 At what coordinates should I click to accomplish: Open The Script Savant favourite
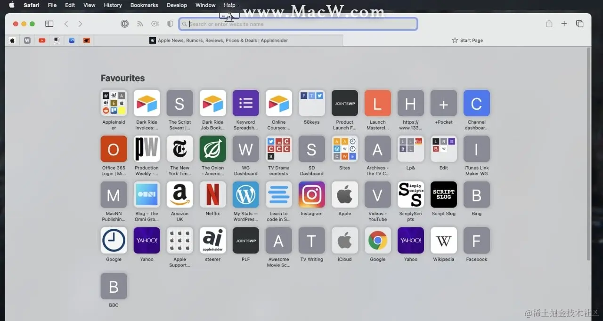coord(179,103)
